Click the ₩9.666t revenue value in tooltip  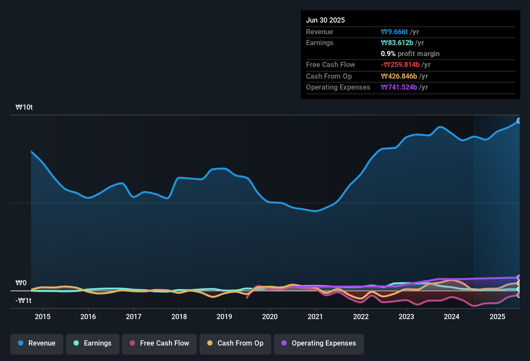394,32
